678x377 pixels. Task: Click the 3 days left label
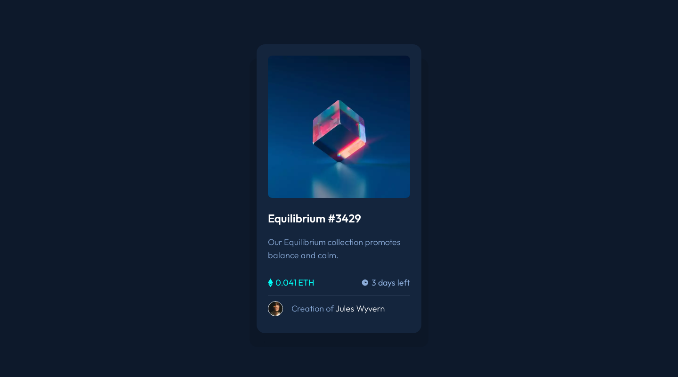[390, 283]
